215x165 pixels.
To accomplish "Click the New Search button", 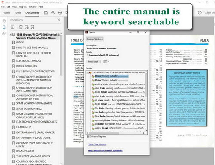I will (x=93, y=62).
